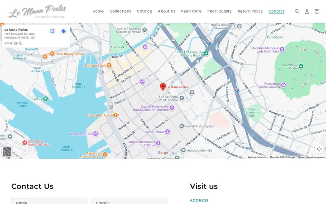326x204 pixels.
Task: Select the Capitol Modern art museum marker
Action: pos(172,107)
